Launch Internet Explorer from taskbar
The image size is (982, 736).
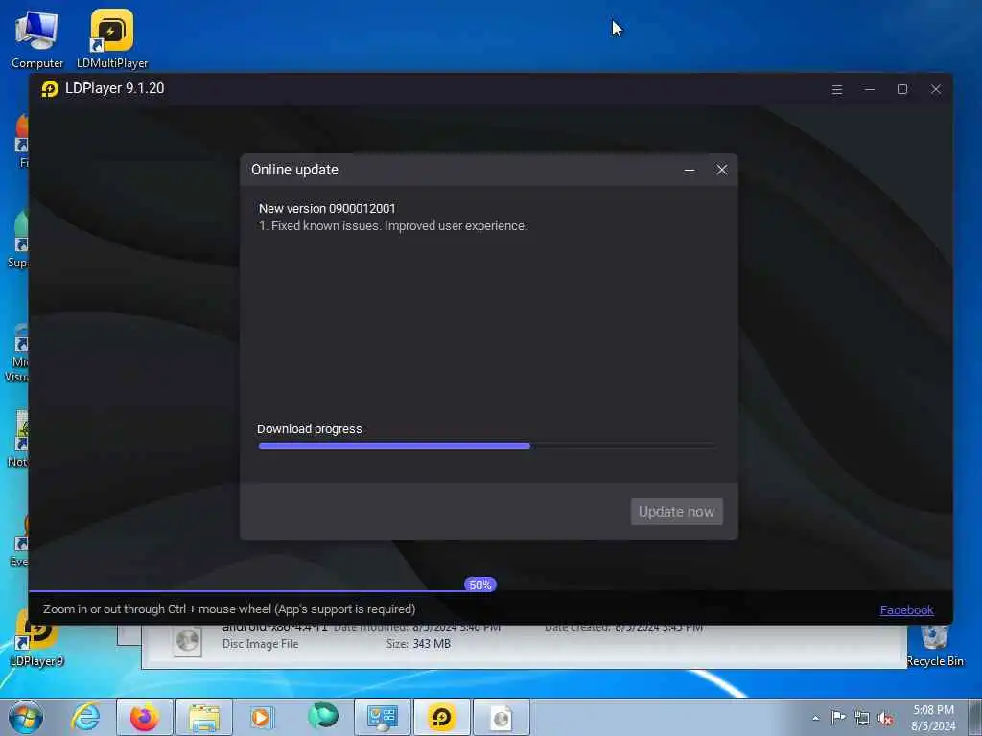85,717
